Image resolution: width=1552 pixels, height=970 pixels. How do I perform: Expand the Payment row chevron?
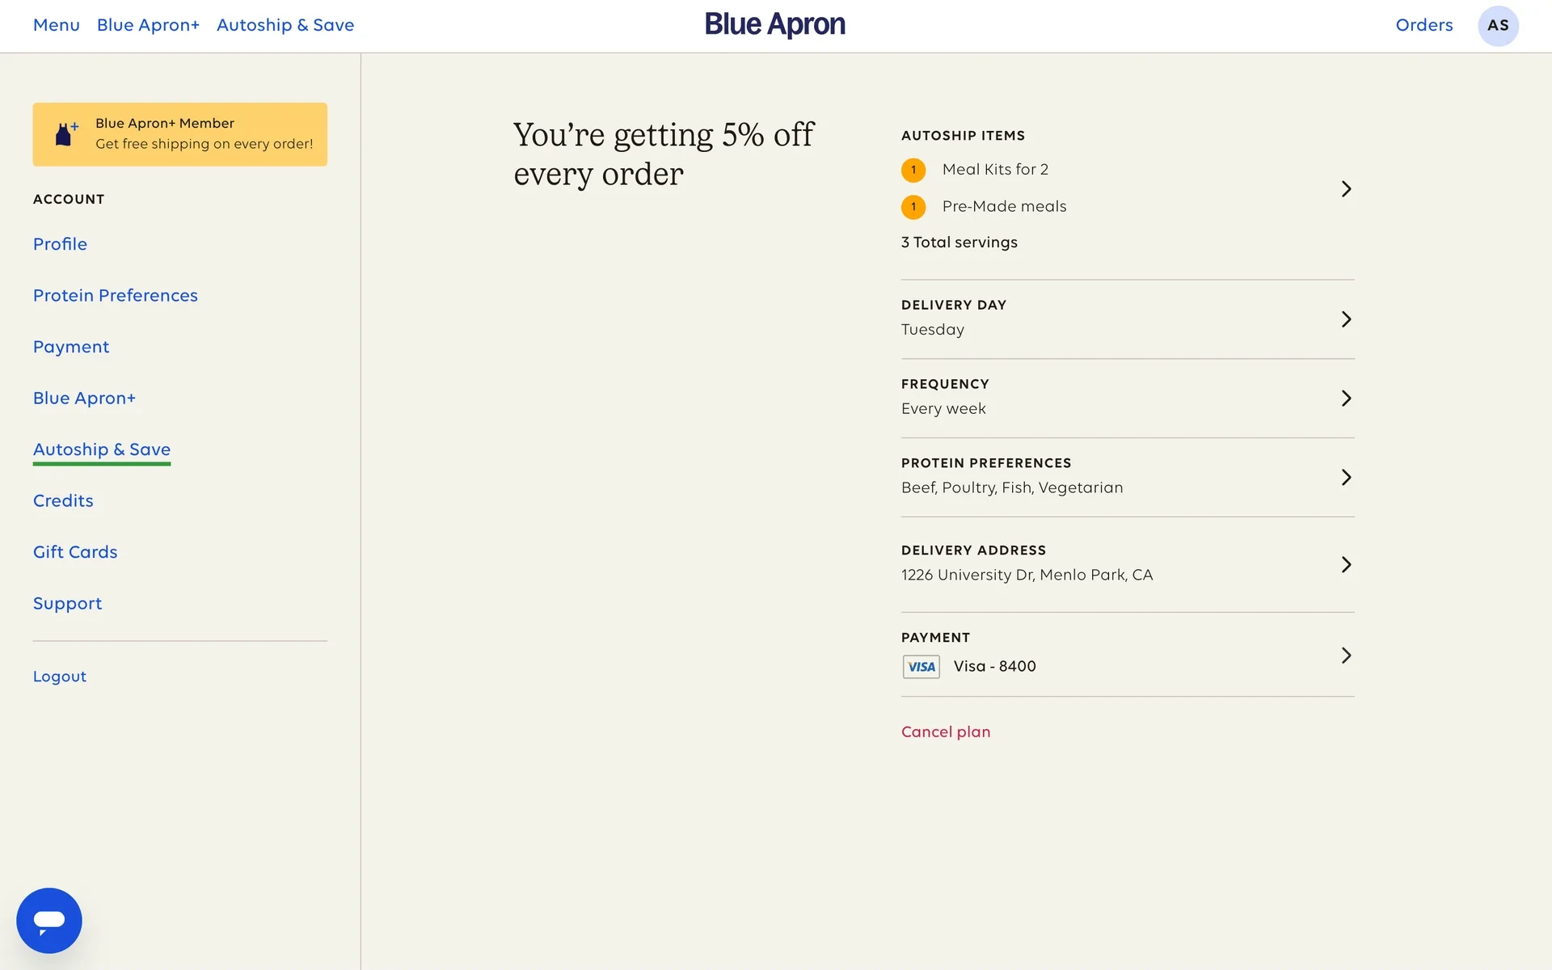[x=1346, y=655]
